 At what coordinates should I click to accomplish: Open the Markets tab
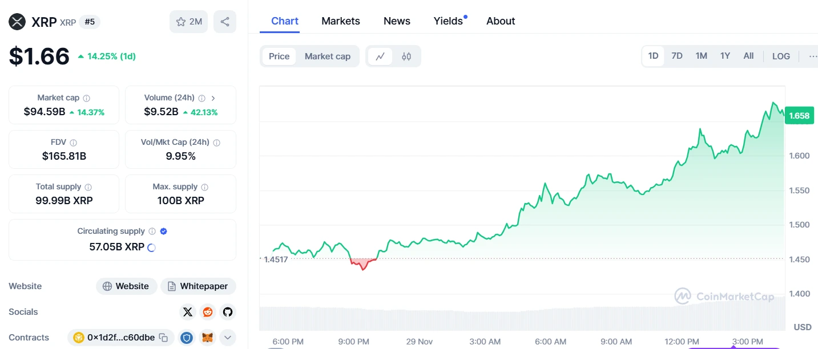pos(341,21)
